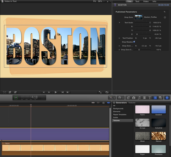The width and height of the screenshot is (171, 157).
Task: Toggle the Generators browser icon
Action: [x=155, y=98]
